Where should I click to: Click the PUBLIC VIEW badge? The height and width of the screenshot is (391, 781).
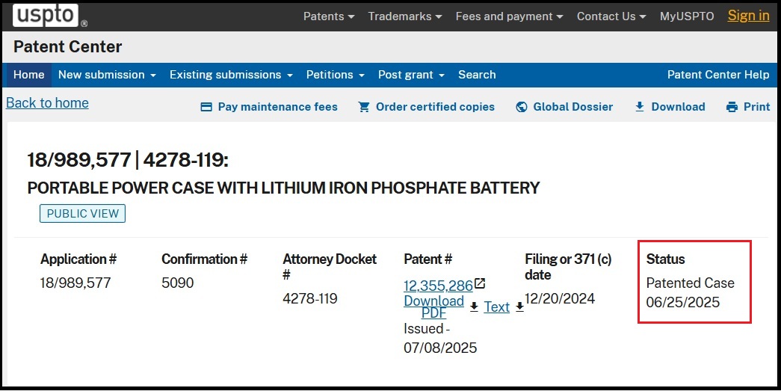point(83,214)
